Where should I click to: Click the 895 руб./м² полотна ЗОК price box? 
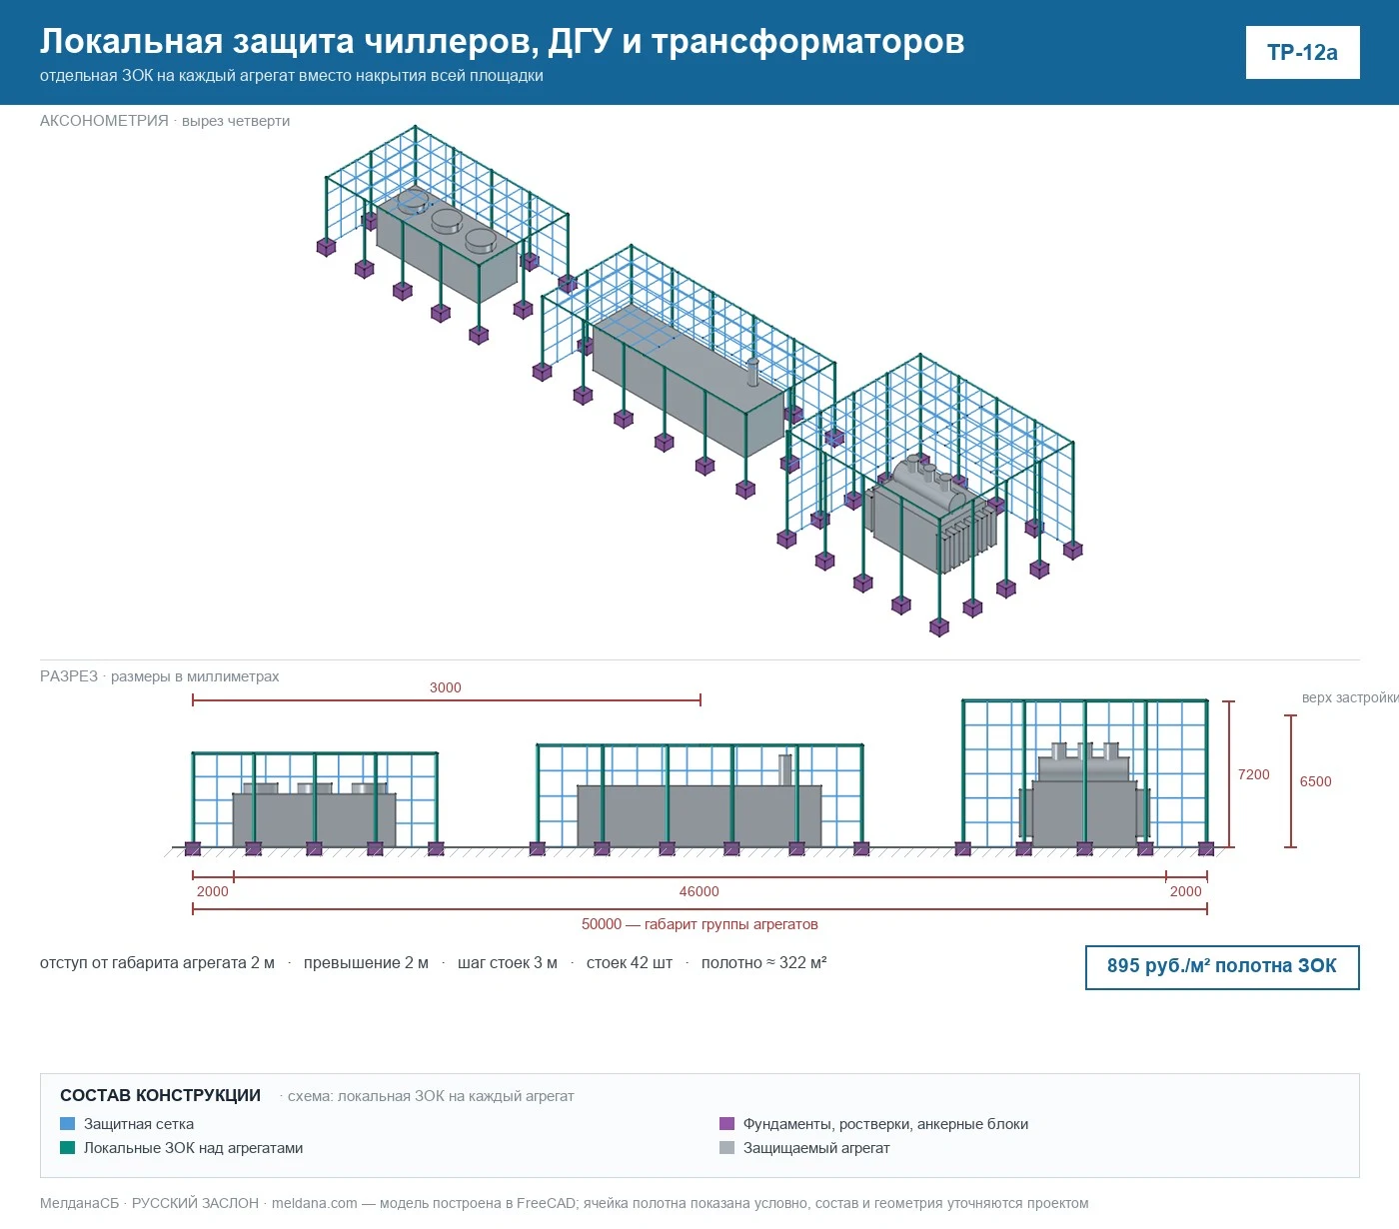click(1222, 966)
